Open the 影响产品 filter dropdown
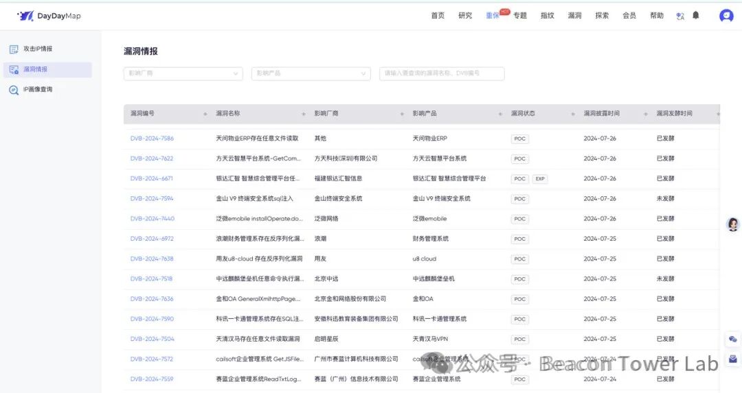Viewport: 742px width, 393px height. (x=311, y=73)
